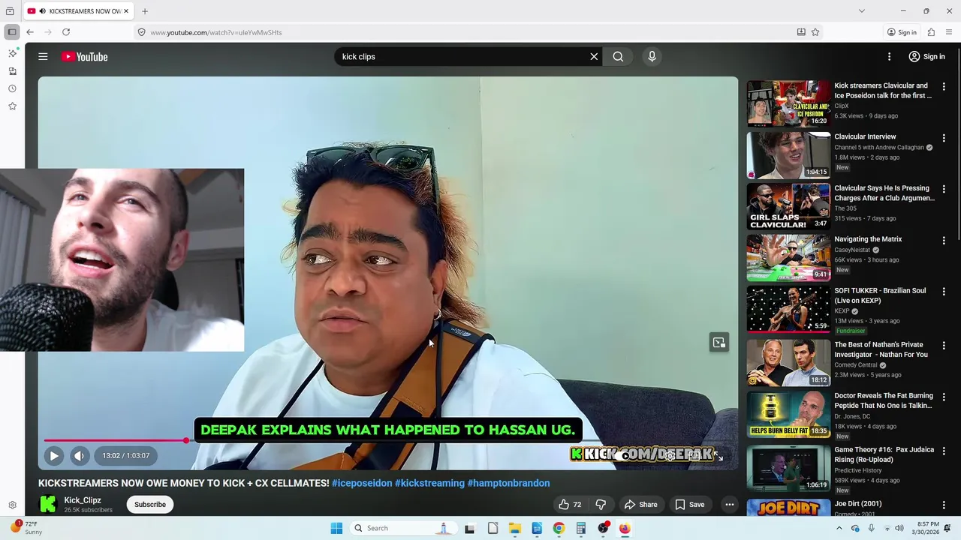Open menu for 'Doctor Reveals The Fat Burning Peptide'

point(944,397)
